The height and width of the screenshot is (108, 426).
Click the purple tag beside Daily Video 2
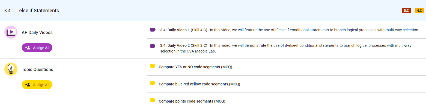point(153,46)
